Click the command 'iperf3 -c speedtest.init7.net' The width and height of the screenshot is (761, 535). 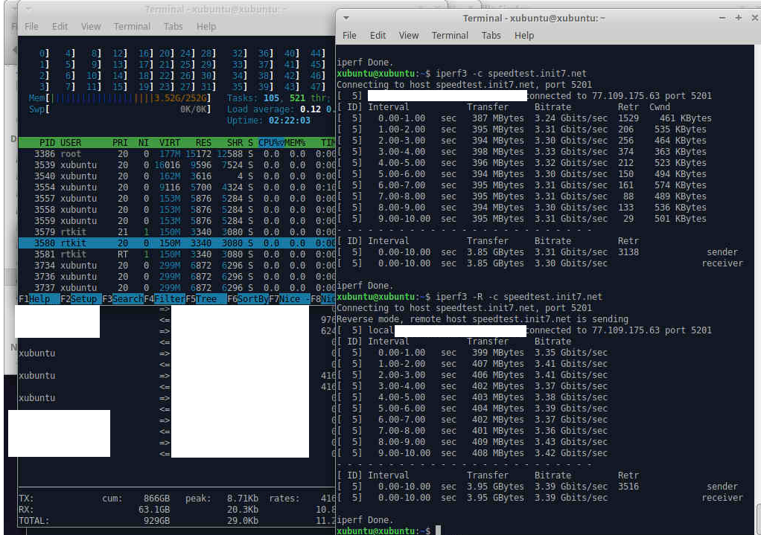(511, 73)
